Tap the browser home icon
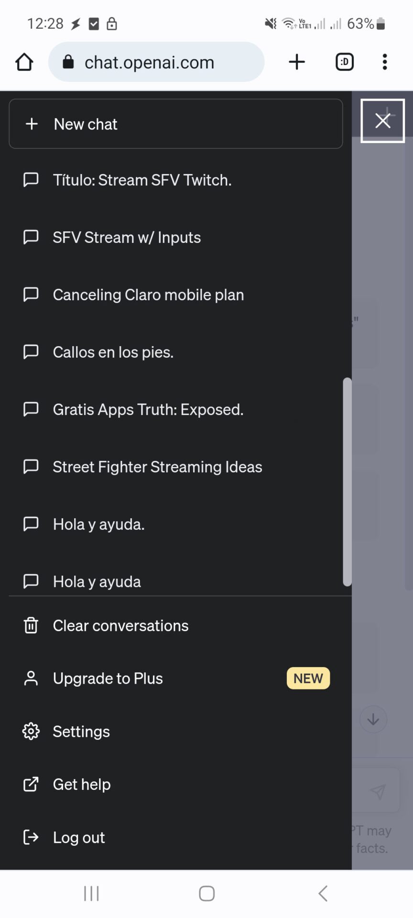Viewport: 413px width, 918px height. (24, 62)
